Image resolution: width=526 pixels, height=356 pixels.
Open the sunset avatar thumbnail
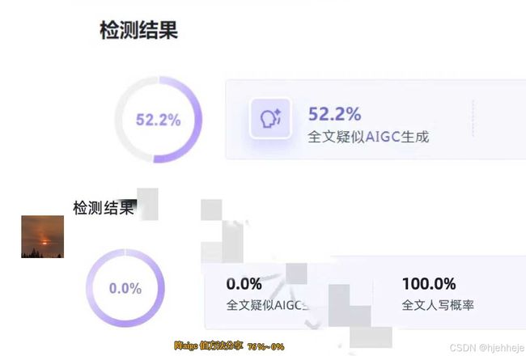coord(43,237)
